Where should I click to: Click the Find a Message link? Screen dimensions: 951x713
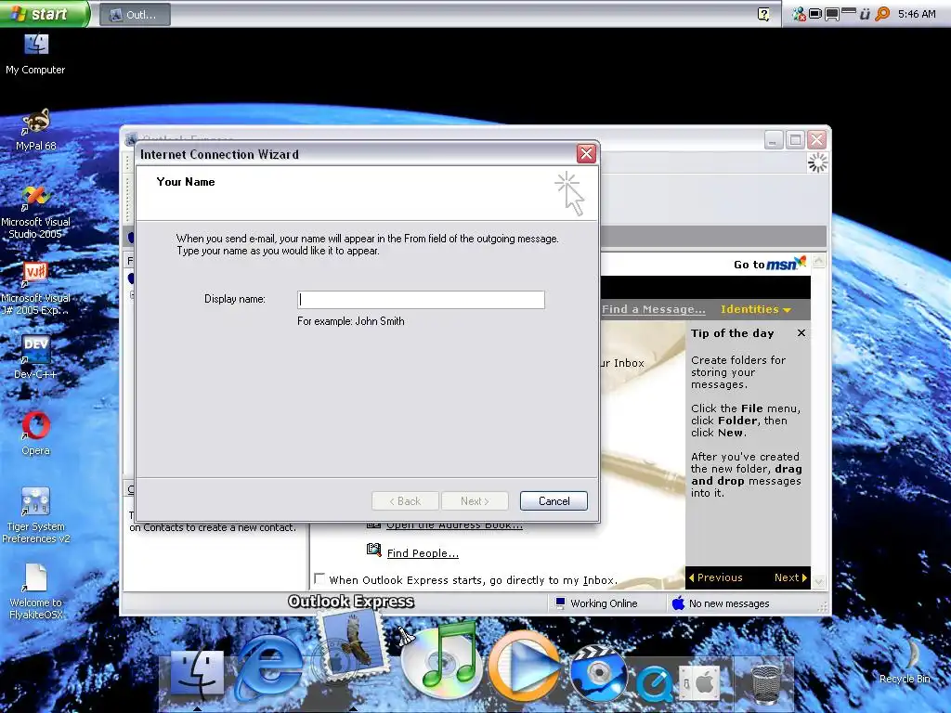point(654,309)
